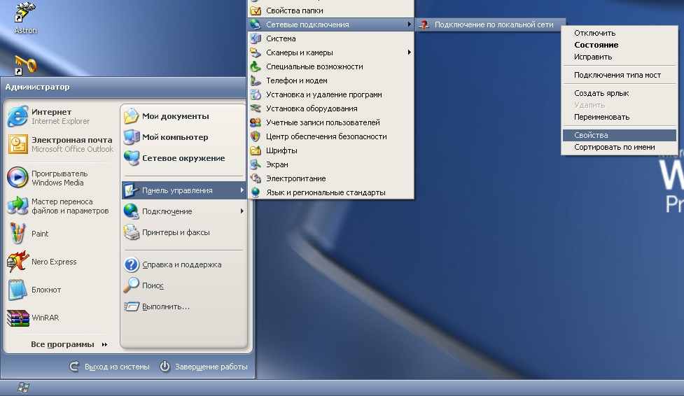Click the Шрифты folder icon
The width and height of the screenshot is (684, 396).
[x=256, y=150]
